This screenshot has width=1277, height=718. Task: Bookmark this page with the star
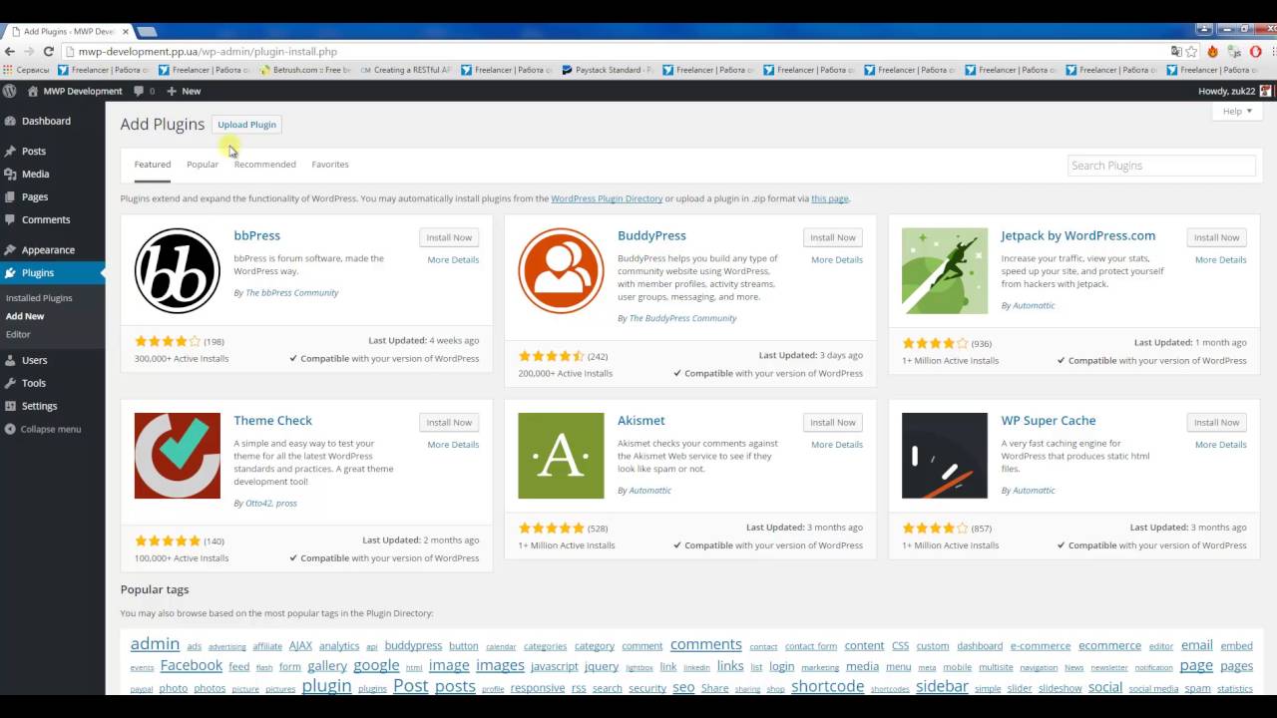point(1191,51)
